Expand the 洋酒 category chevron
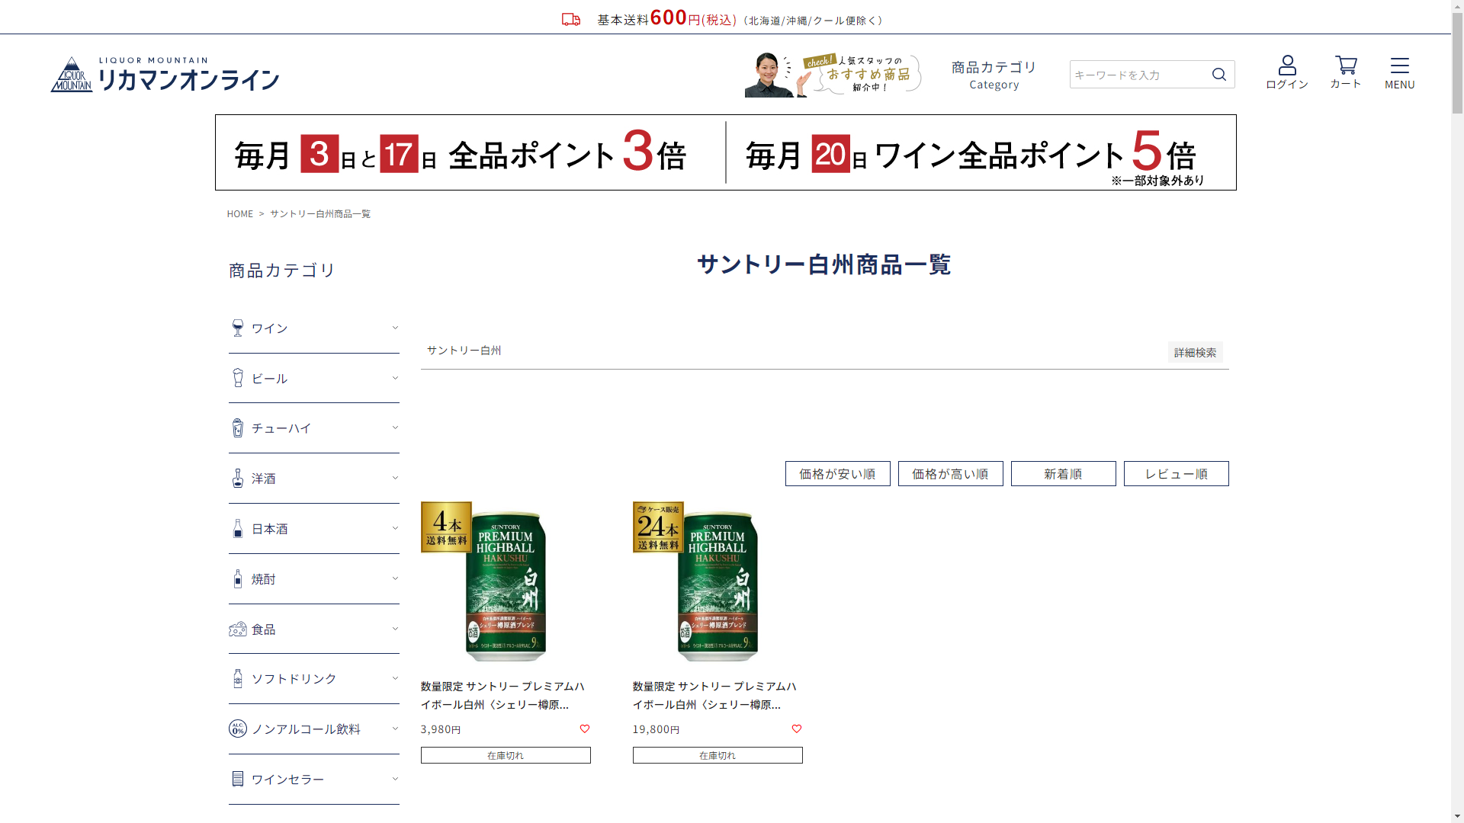1464x823 pixels. click(x=395, y=478)
